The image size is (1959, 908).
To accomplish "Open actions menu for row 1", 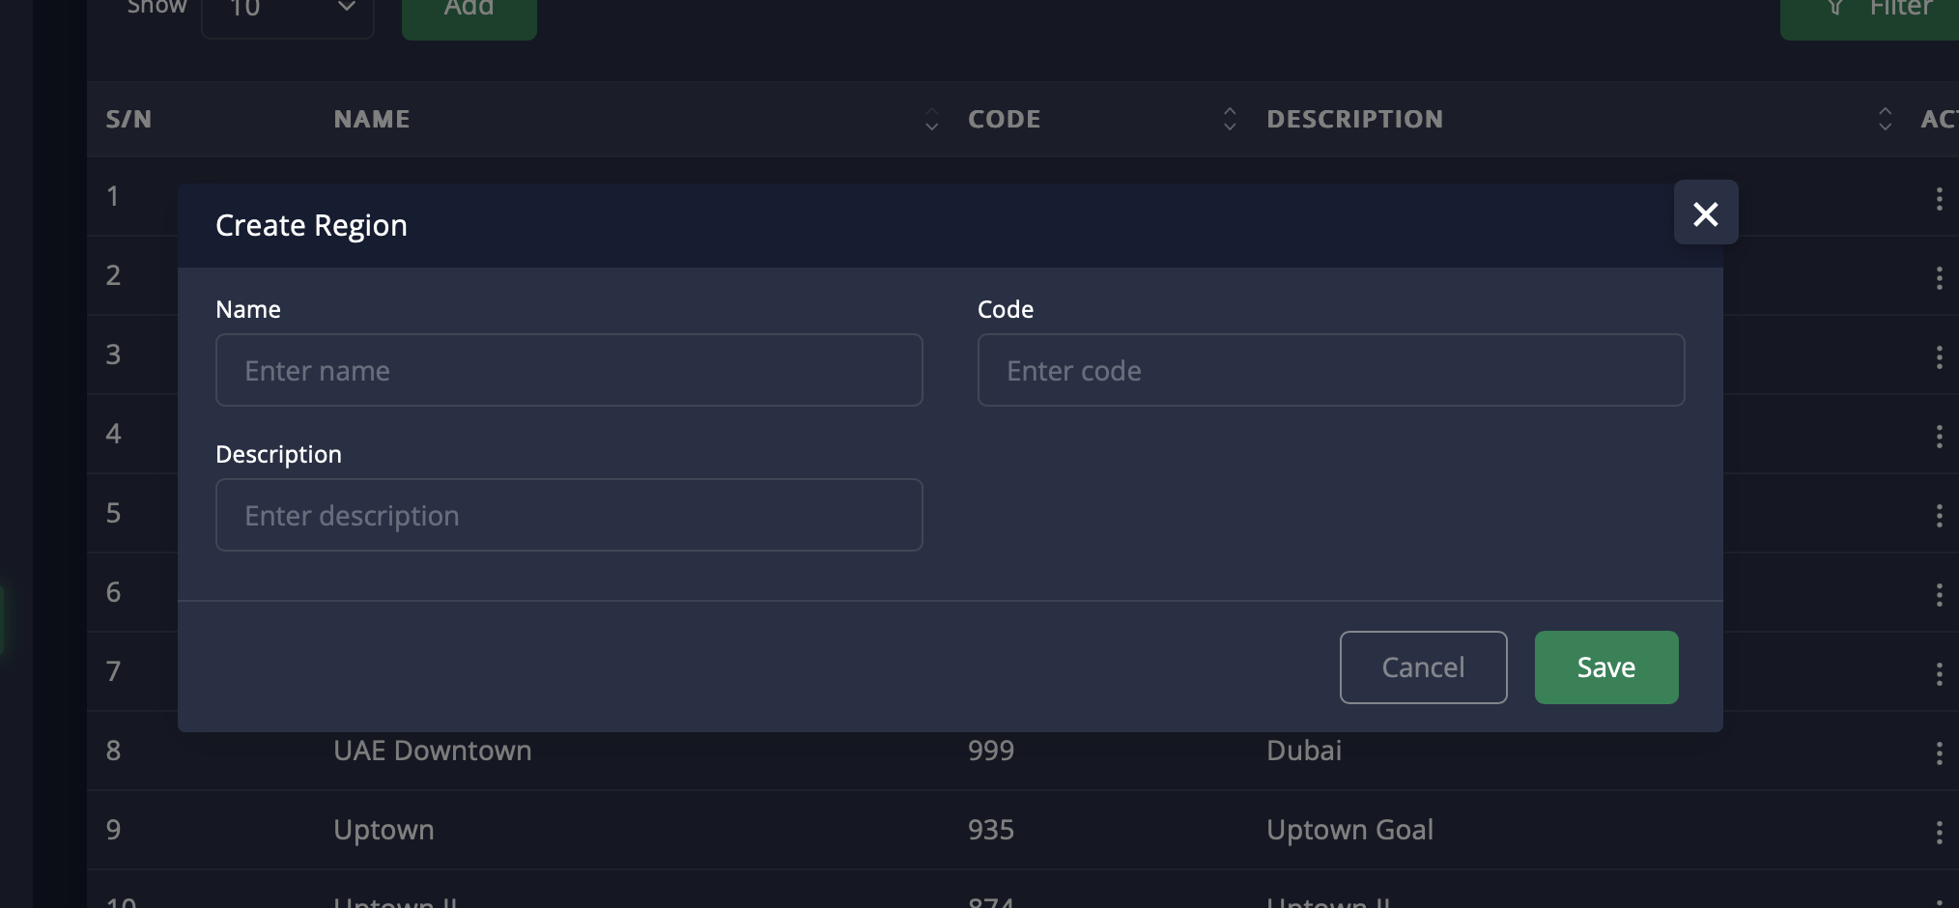I will pos(1939,199).
